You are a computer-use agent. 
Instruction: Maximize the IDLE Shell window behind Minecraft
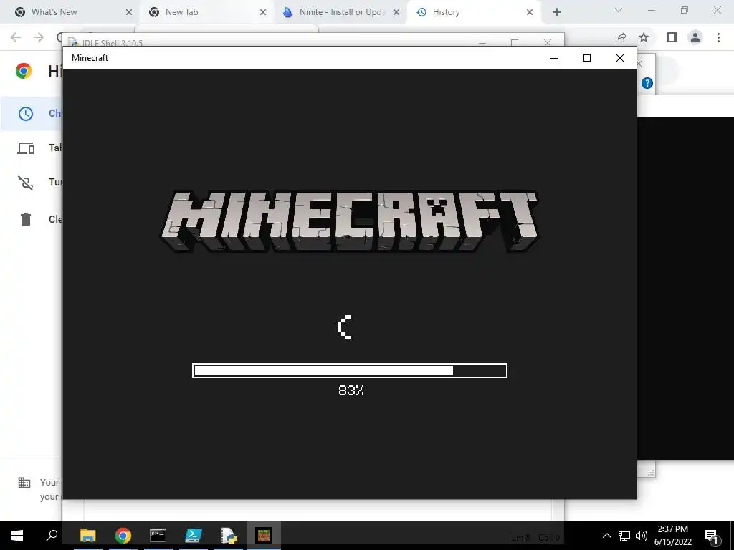[515, 42]
